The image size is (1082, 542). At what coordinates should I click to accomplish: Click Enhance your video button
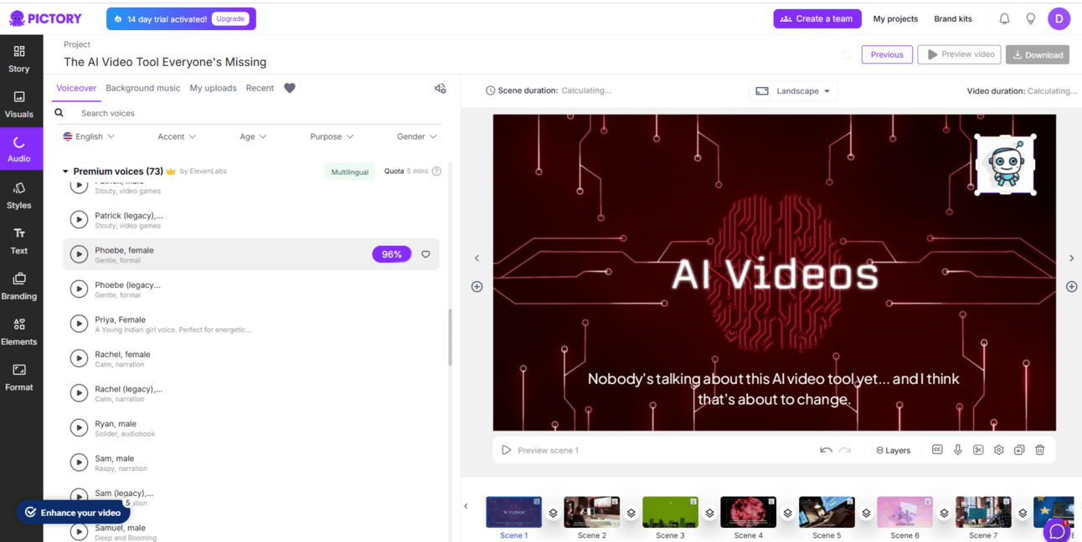(73, 513)
